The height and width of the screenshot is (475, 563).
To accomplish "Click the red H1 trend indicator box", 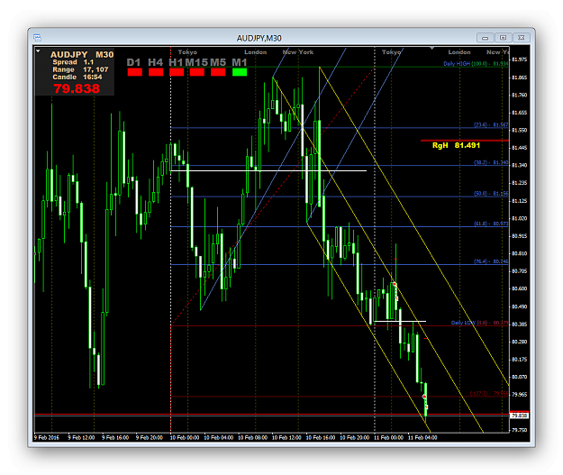I will 177,72.
